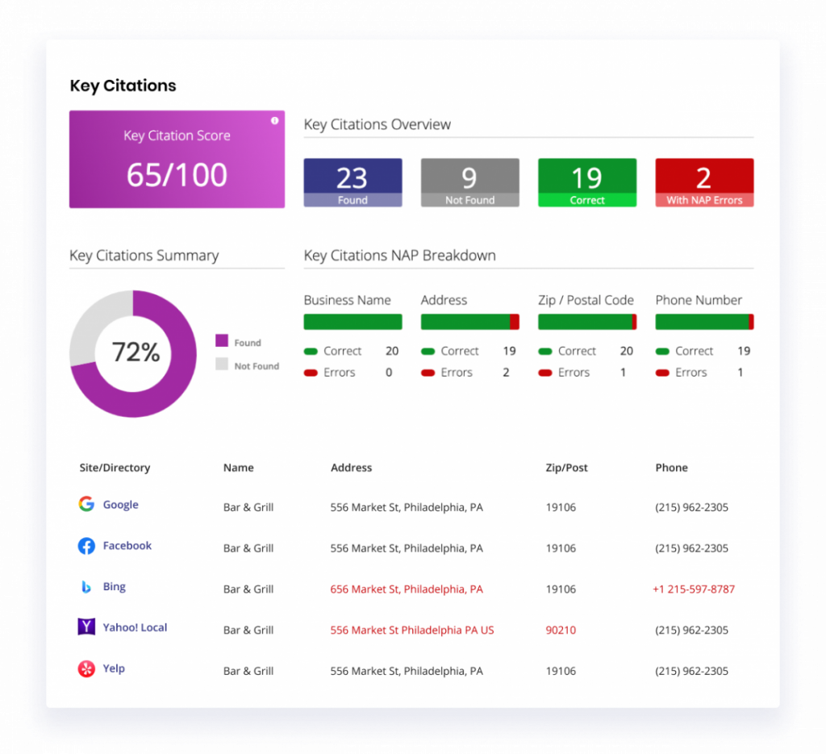Select the 2 With NAP Errors tile

[704, 183]
